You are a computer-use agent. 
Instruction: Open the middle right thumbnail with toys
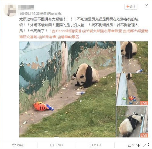tap(132, 89)
